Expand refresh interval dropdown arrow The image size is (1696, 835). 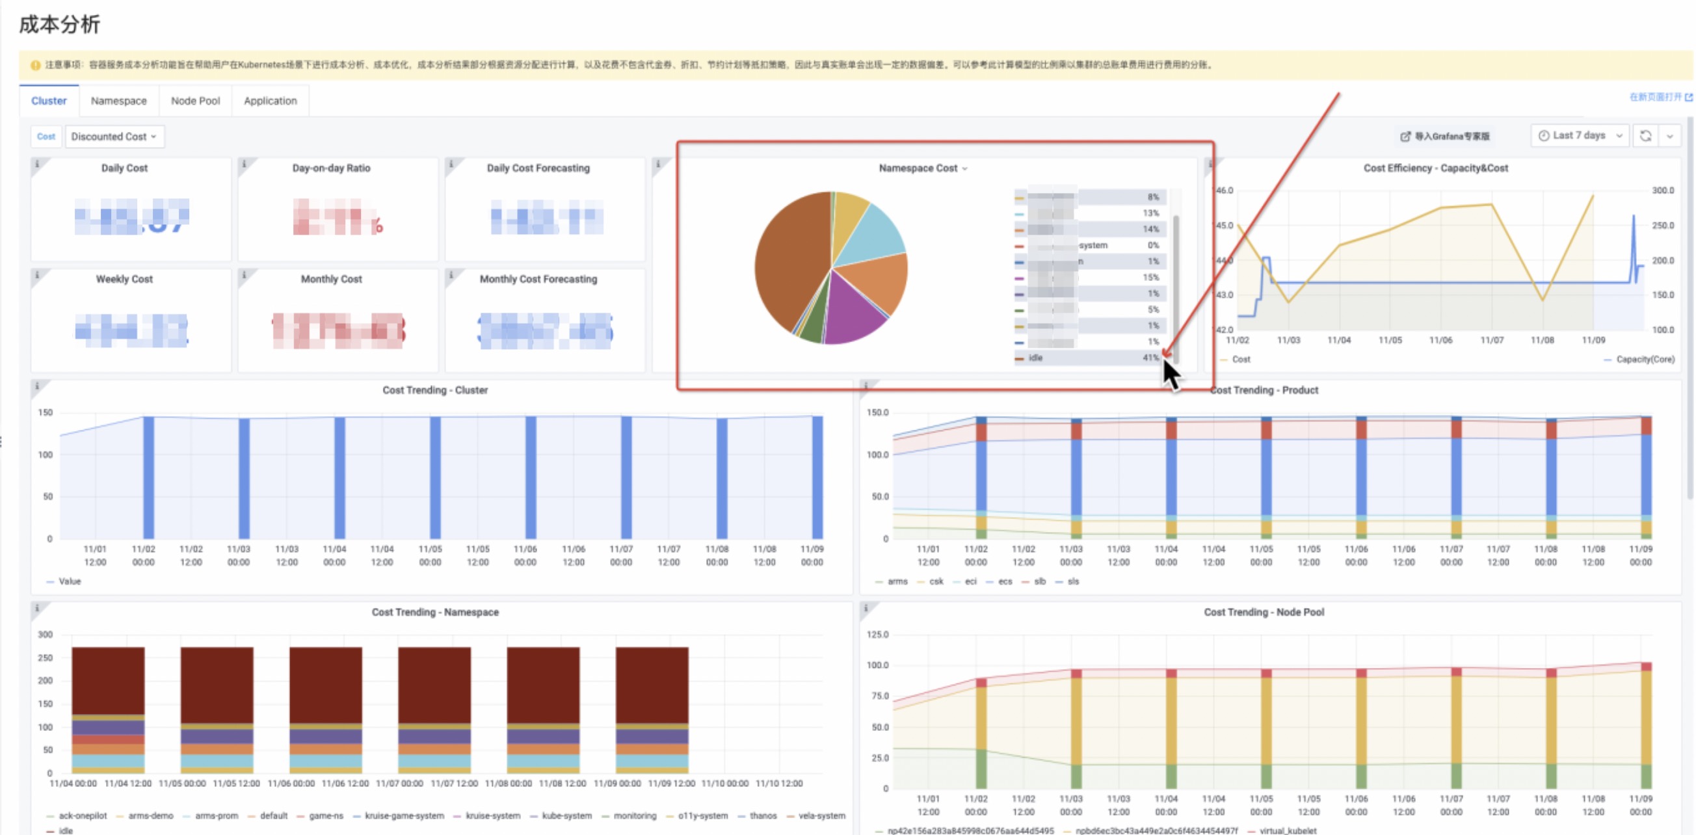[x=1670, y=137]
